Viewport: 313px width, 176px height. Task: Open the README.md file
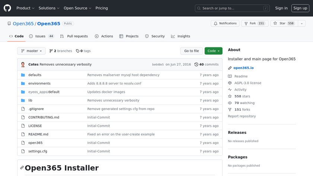38,134
